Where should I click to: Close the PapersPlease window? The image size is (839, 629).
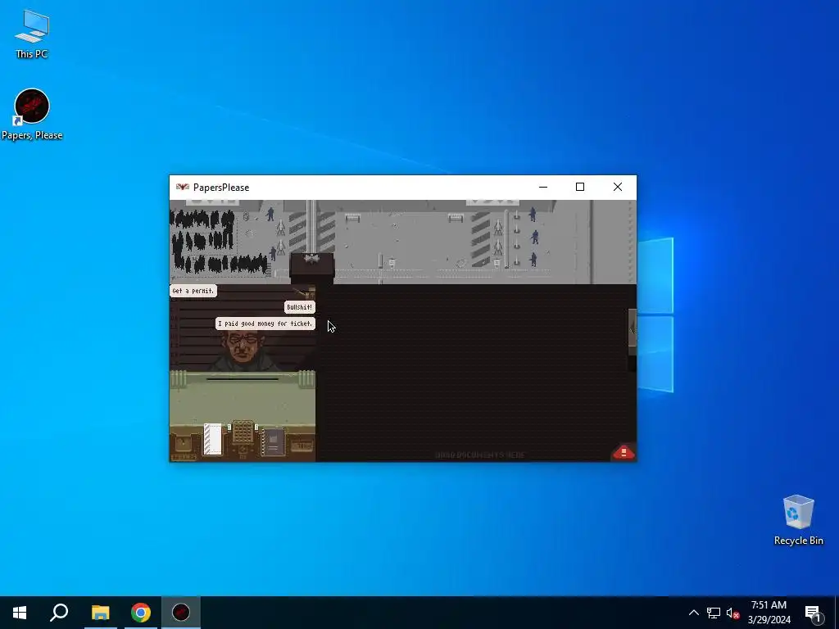click(x=618, y=188)
